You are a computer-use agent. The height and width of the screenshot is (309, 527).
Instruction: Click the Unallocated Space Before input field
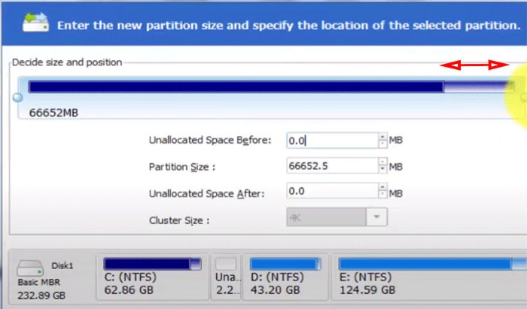(333, 141)
